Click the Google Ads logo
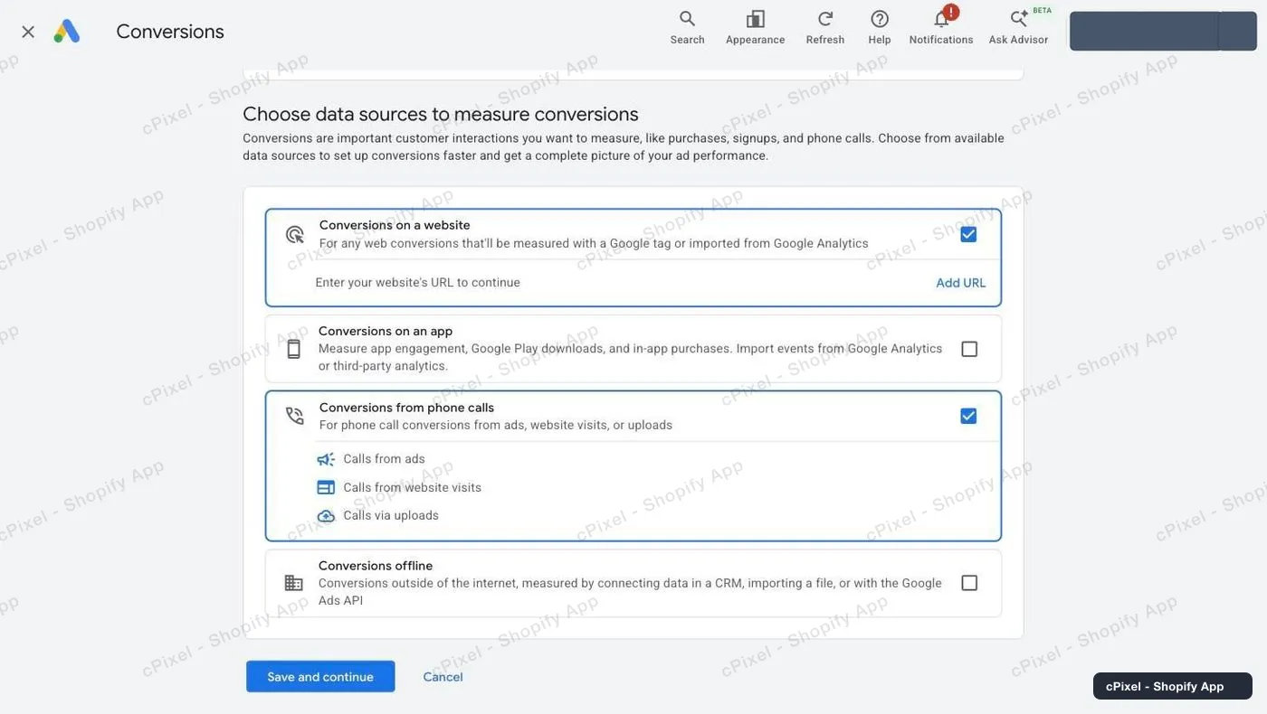 coord(67,32)
